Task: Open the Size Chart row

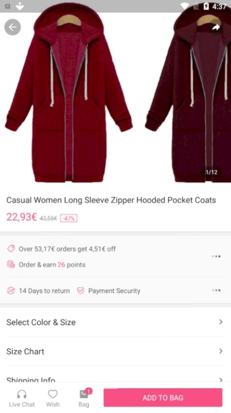Action: click(x=114, y=352)
